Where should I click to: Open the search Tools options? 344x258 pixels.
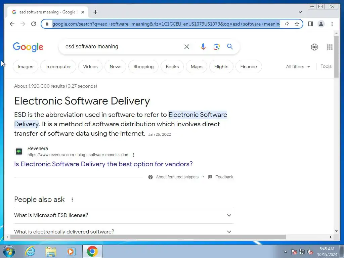tap(326, 66)
